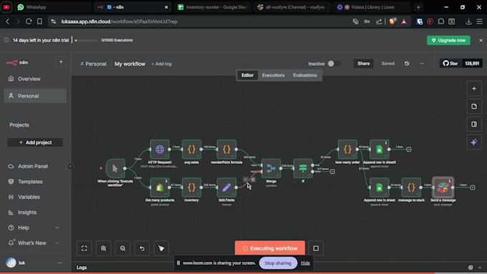
Task: Open the Variables page
Action: point(35,197)
